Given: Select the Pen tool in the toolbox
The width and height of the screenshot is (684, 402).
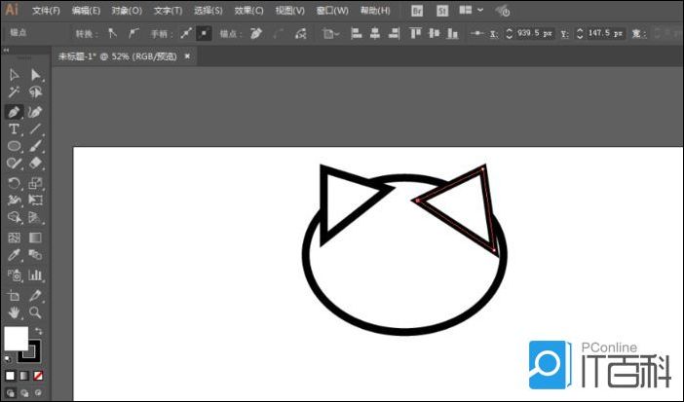Looking at the screenshot, I should coord(15,111).
